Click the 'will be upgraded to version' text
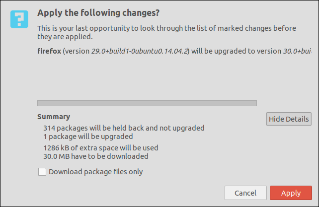Viewport: 319px width, 207px height. coord(236,51)
